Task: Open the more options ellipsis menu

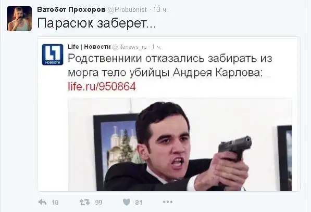Action: (x=168, y=202)
